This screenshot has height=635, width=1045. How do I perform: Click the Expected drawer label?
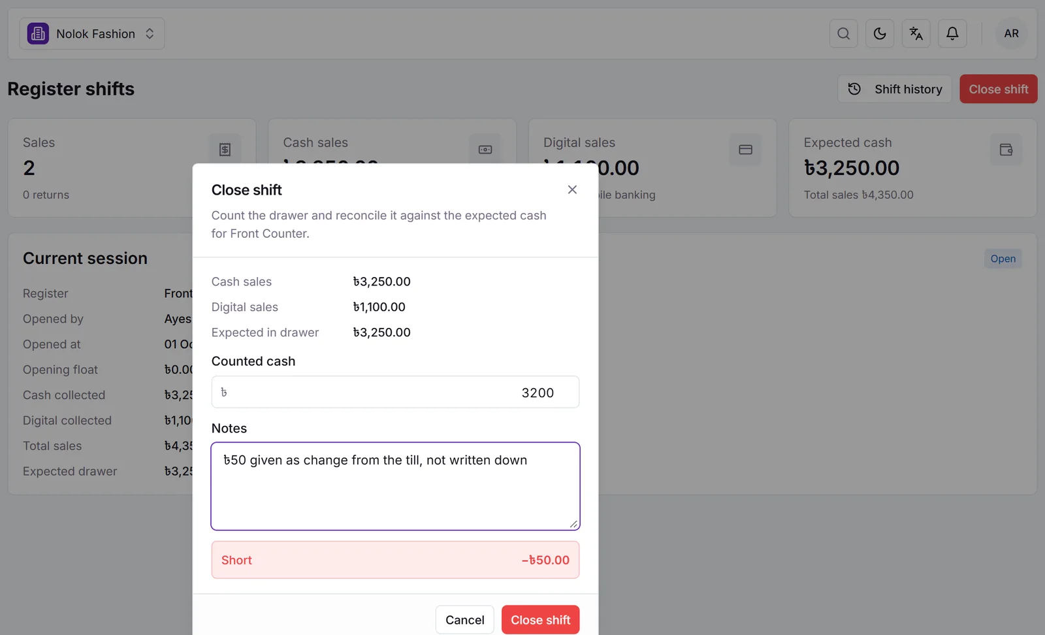70,472
